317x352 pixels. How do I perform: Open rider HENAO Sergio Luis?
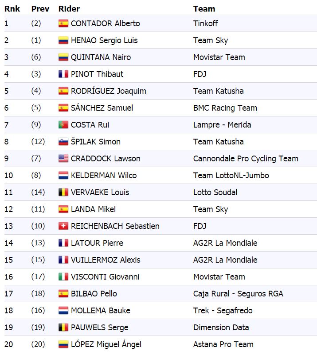[x=104, y=40]
